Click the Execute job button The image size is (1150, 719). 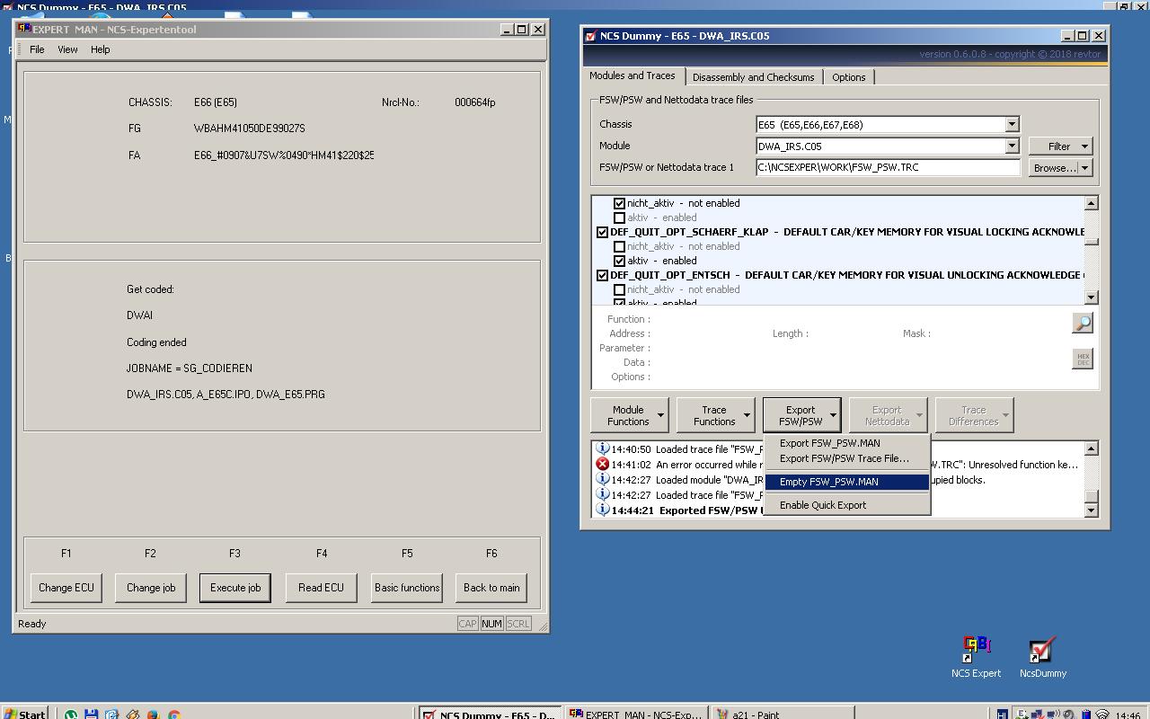(235, 588)
